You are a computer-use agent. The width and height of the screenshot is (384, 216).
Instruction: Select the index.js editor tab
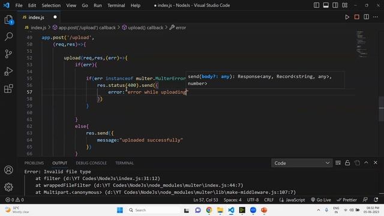(x=38, y=17)
